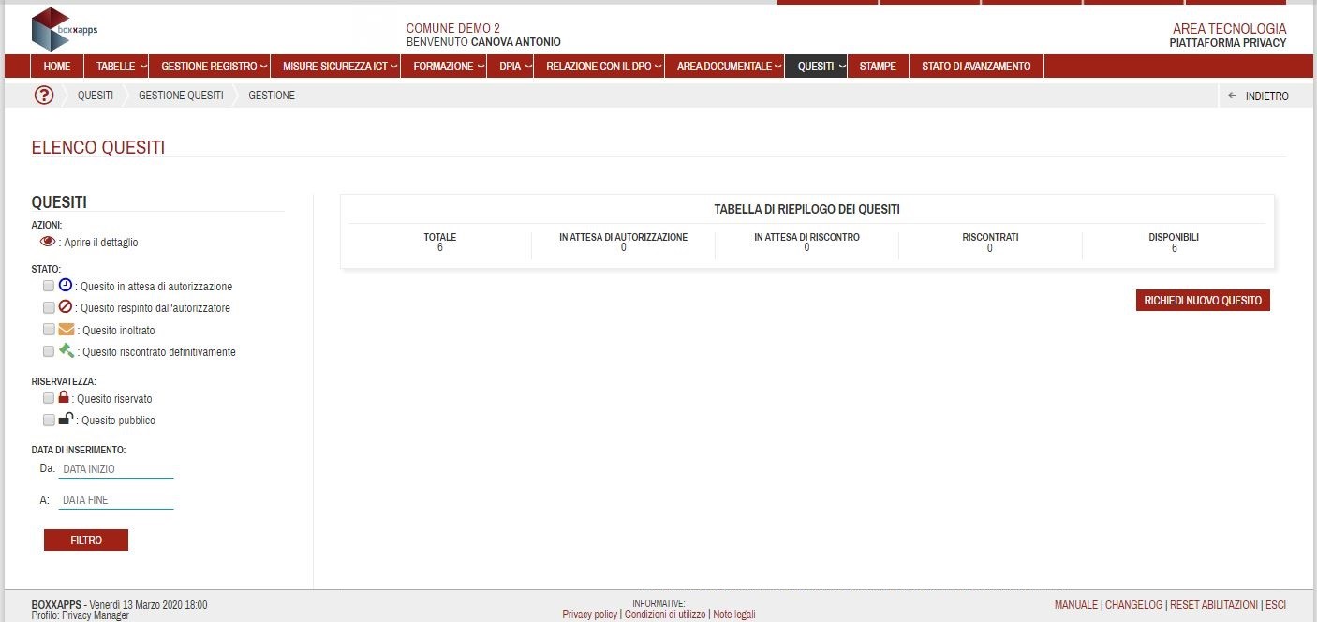Click RESET ABILITAZIONI link
The height and width of the screenshot is (622, 1317).
(1214, 605)
